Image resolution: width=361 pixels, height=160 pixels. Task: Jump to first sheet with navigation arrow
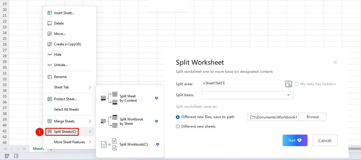click(x=6, y=149)
